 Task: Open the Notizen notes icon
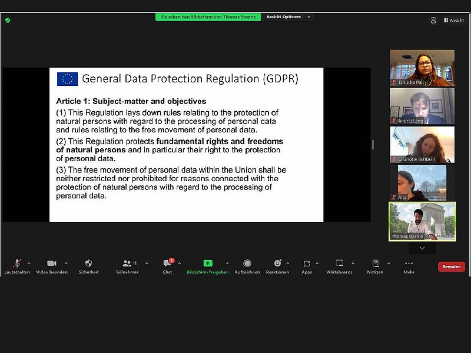click(x=375, y=264)
